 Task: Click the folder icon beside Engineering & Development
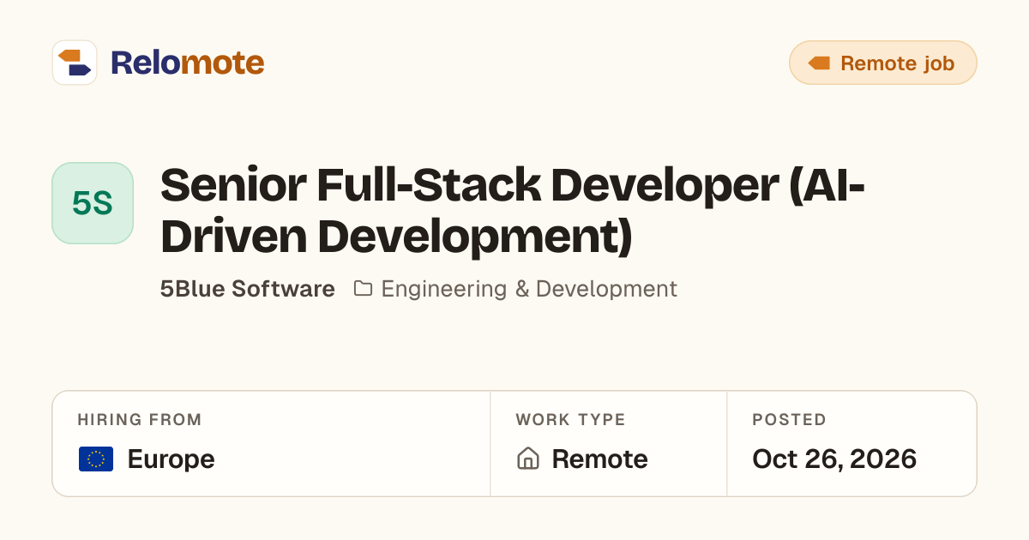(x=364, y=289)
